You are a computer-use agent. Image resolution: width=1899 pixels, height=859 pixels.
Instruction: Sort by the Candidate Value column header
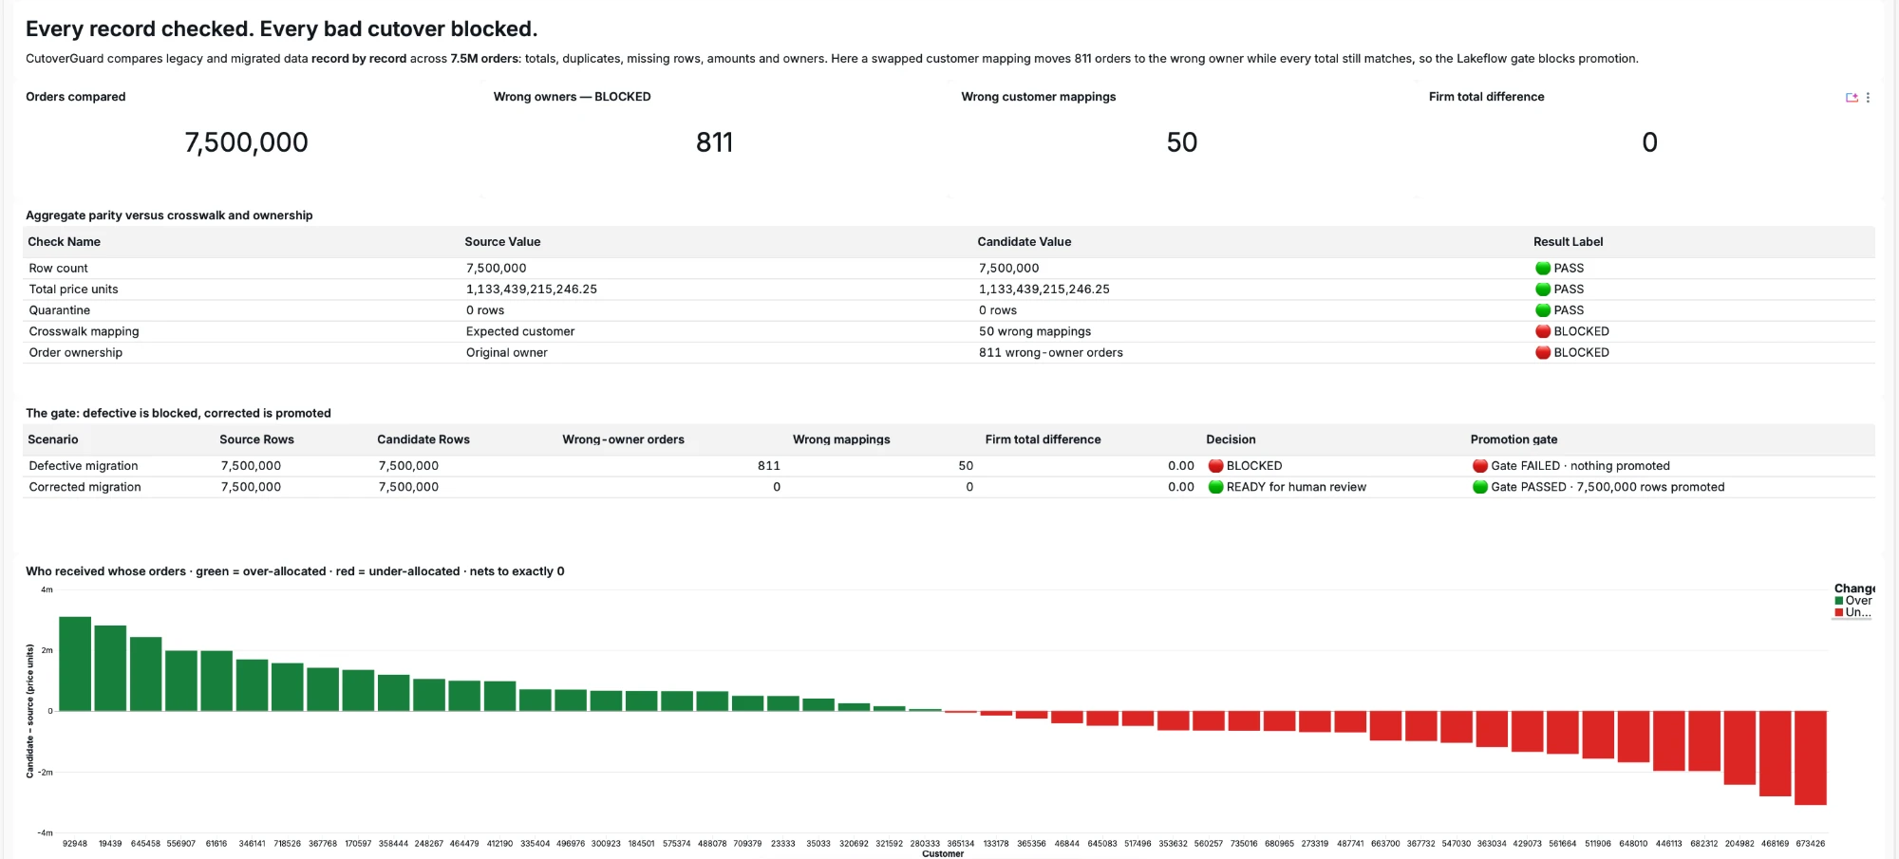(x=1025, y=242)
